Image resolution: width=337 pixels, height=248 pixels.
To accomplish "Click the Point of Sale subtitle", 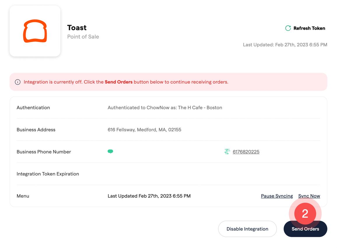I will click(83, 37).
